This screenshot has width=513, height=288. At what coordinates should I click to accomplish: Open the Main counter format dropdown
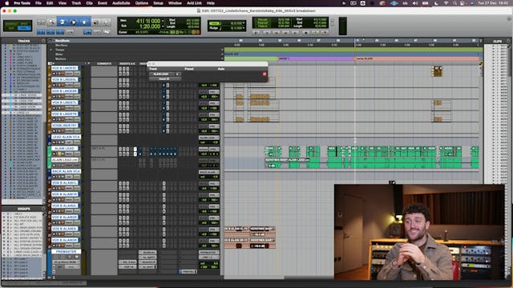[163, 22]
